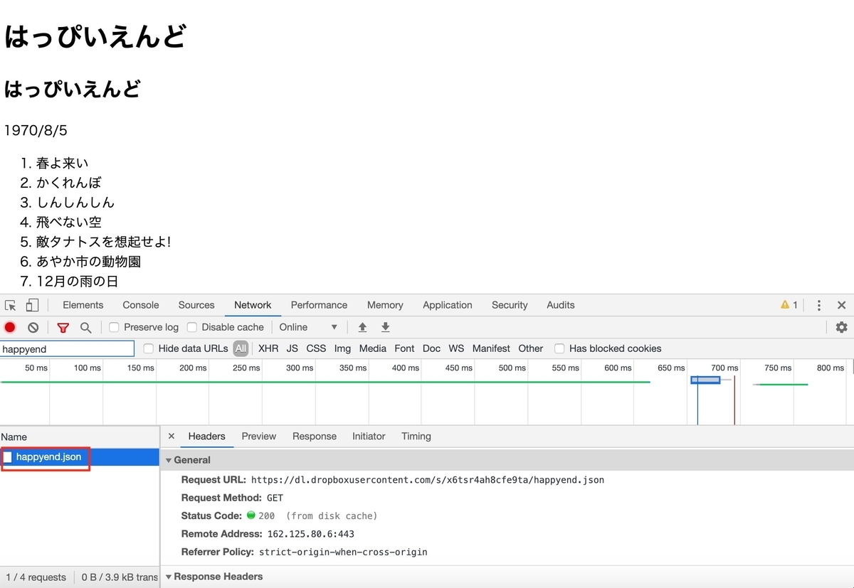The height and width of the screenshot is (588, 854).
Task: Open the DevTools three-dot menu
Action: click(819, 305)
